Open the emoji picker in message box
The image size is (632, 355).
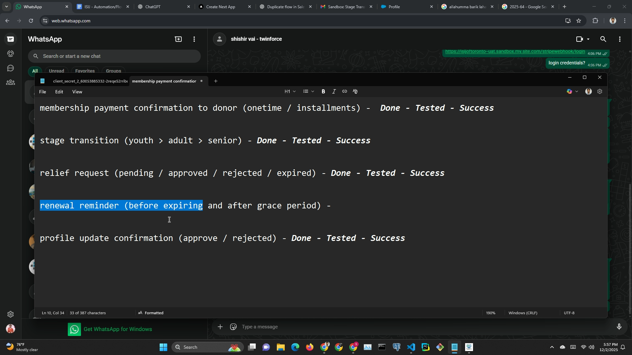233,327
